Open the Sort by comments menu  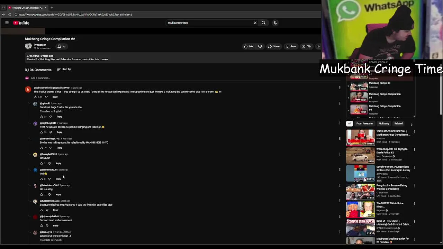[x=64, y=69]
